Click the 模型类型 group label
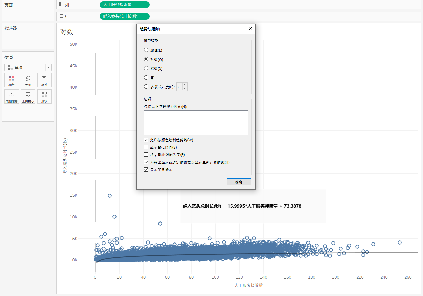 pos(151,40)
